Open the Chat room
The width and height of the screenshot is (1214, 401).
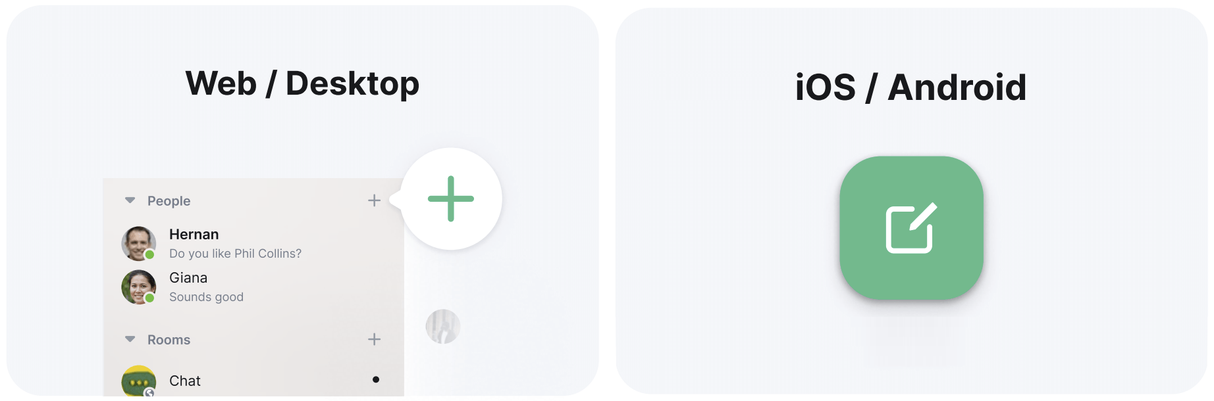click(x=185, y=381)
